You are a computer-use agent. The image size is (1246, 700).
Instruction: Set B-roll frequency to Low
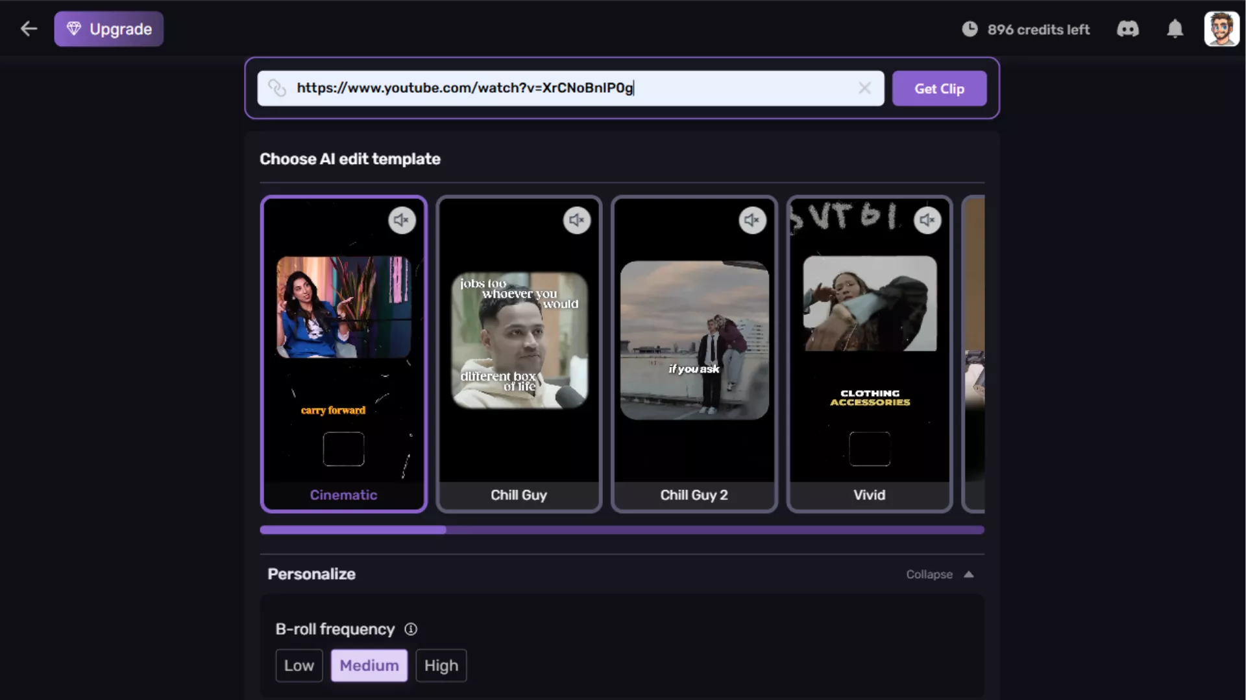[299, 666]
